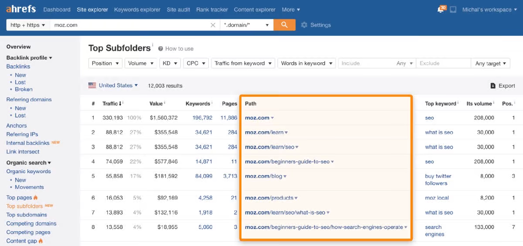Click the monitor icon beside notifications
The height and width of the screenshot is (246, 523).
pos(453,10)
